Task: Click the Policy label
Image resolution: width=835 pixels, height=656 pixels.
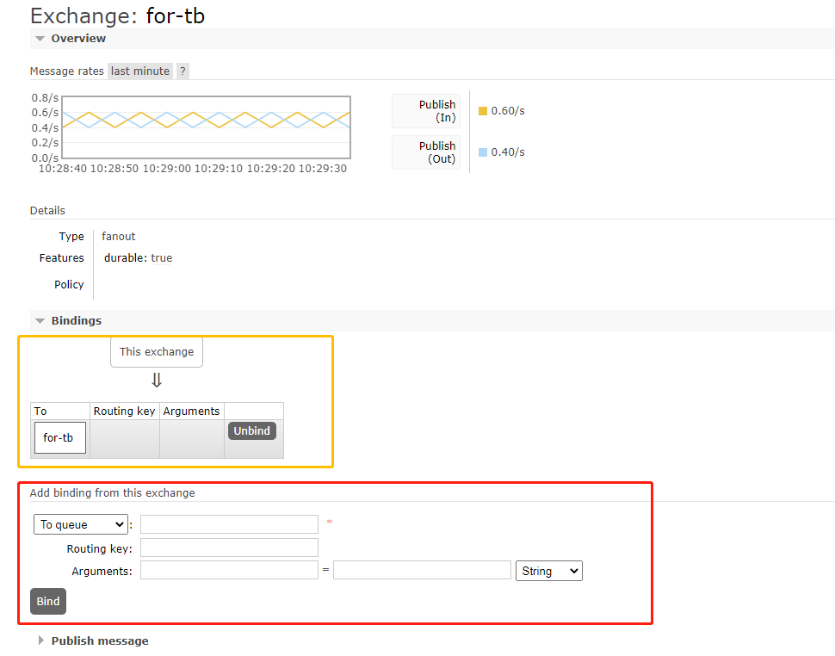Action: coord(69,284)
